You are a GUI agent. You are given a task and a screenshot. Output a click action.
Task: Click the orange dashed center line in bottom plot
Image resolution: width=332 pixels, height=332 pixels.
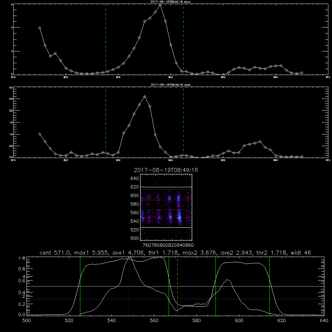click(177, 286)
